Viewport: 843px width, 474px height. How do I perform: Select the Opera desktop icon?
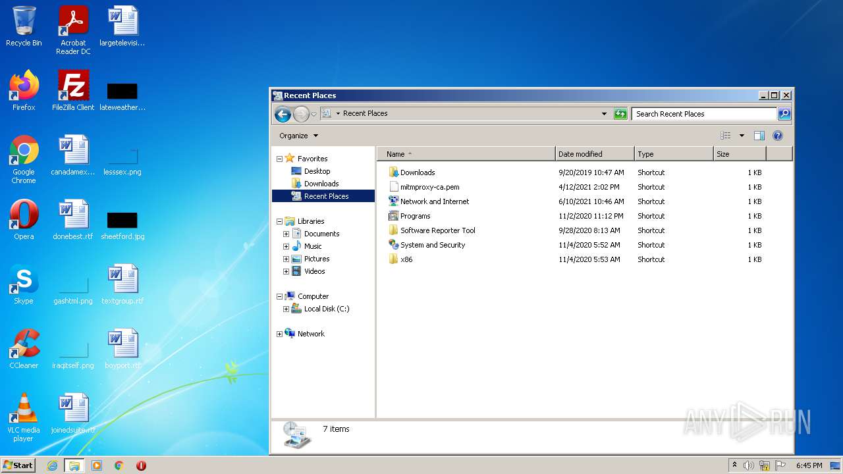(x=24, y=220)
